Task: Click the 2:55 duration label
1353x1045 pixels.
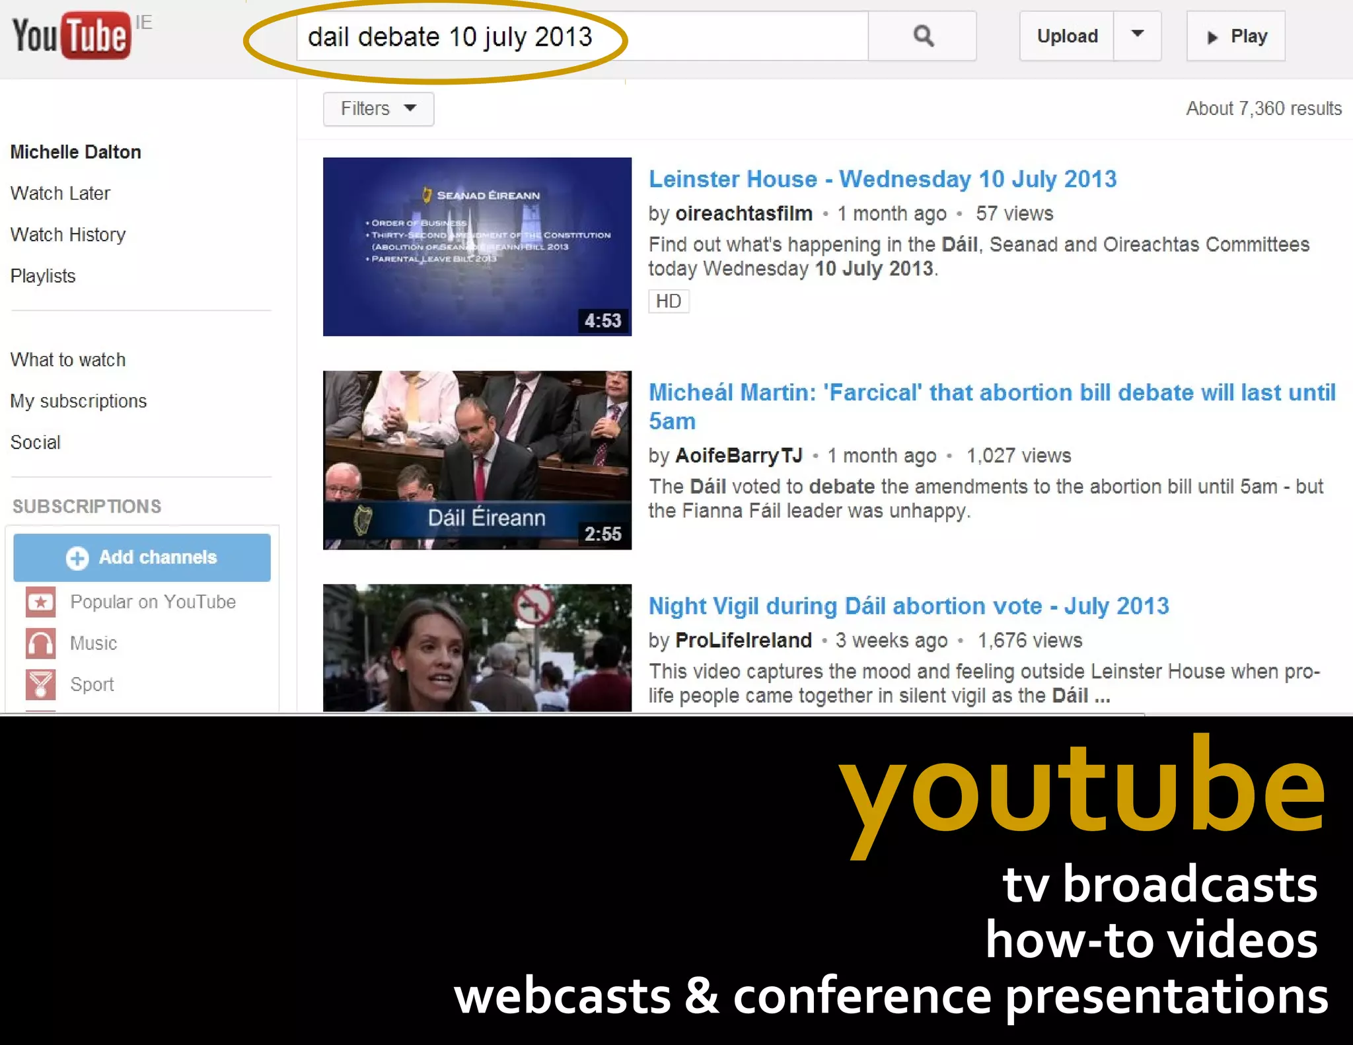Action: click(603, 534)
